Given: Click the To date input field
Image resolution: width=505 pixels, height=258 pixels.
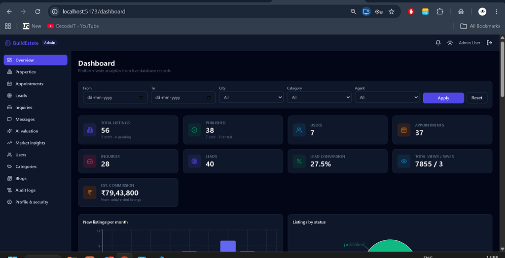Looking at the screenshot, I should tap(183, 97).
